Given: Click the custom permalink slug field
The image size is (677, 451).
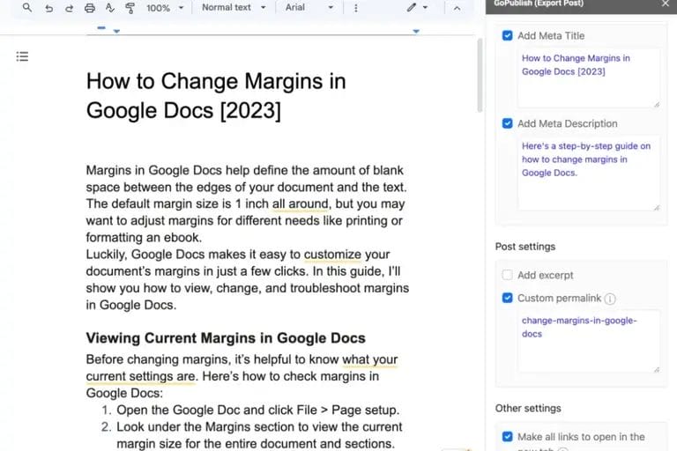Looking at the screenshot, I should pyautogui.click(x=589, y=341).
